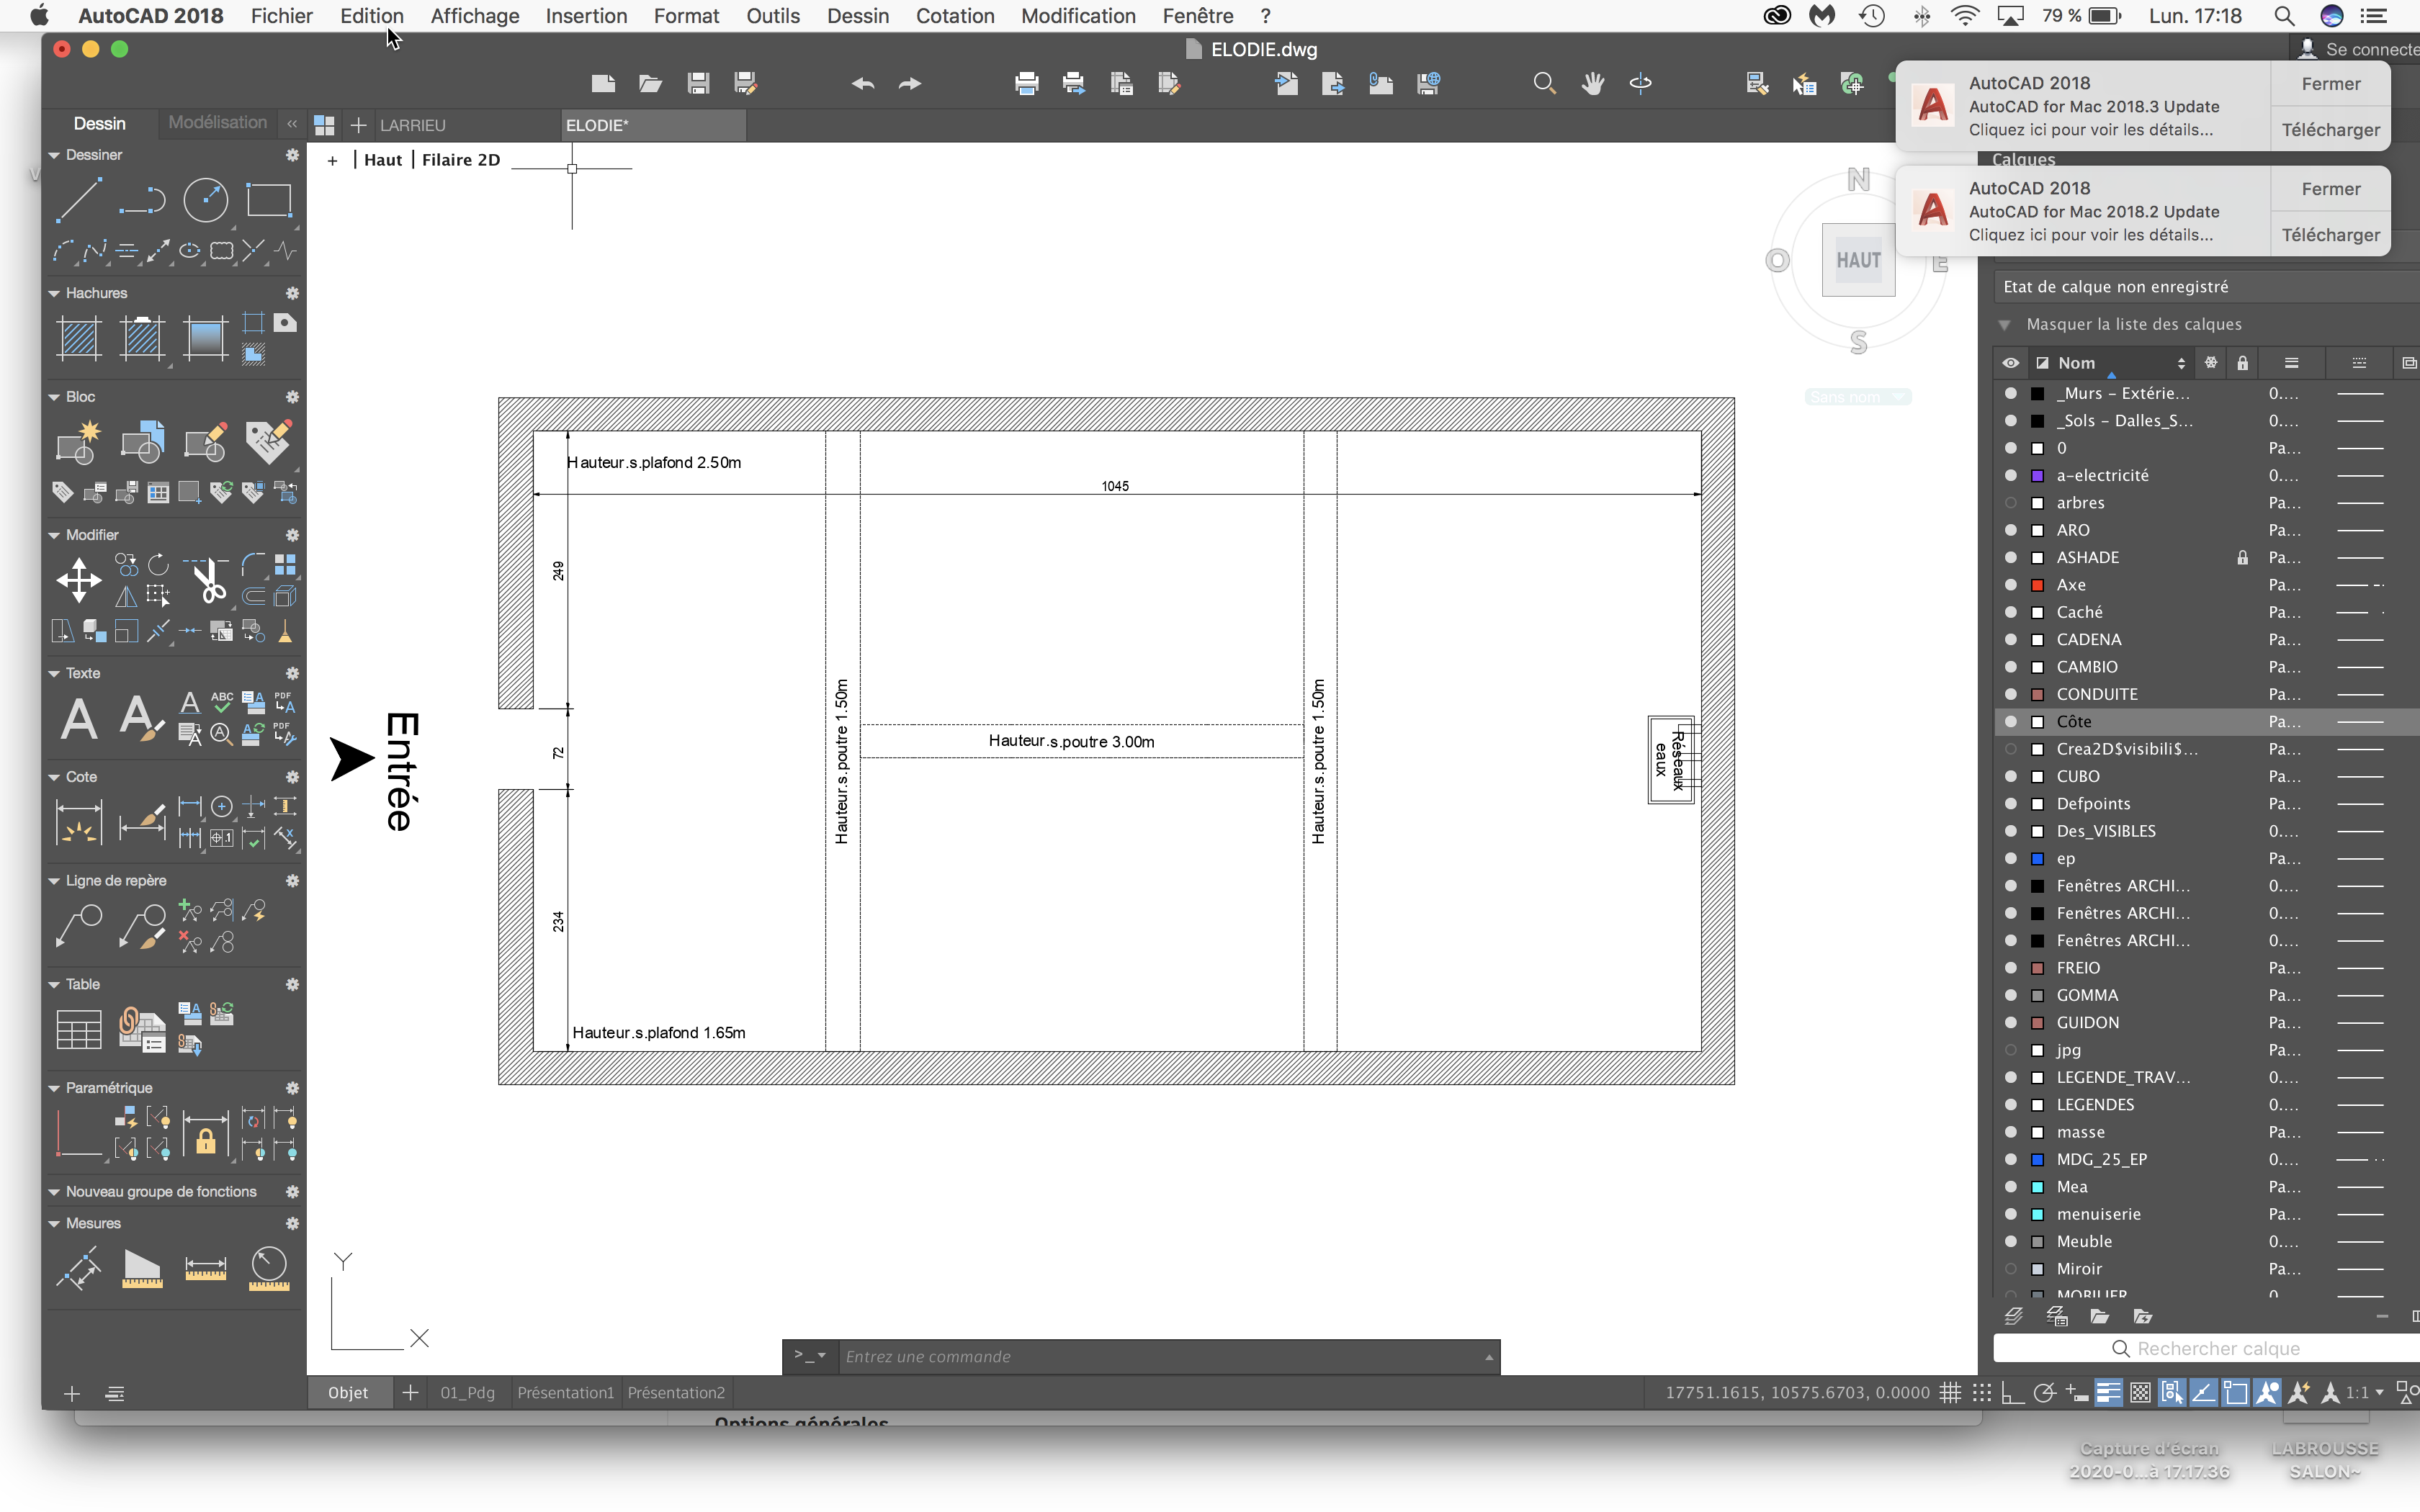Open the Print icon in the toolbar
This screenshot has width=2420, height=1512.
tap(1026, 84)
